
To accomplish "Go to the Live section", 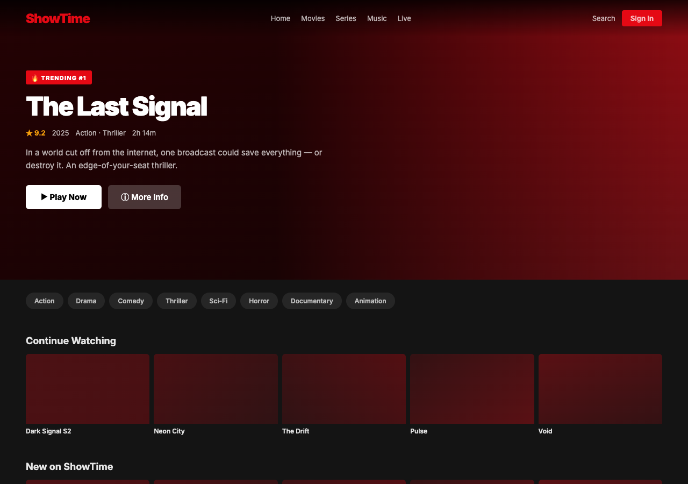I will 404,18.
